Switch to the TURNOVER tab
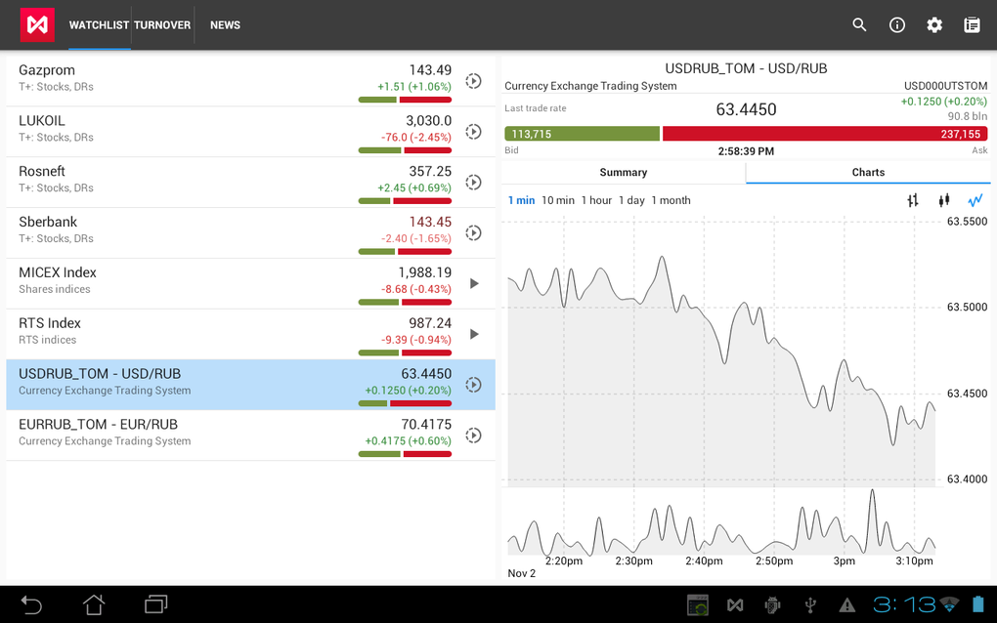This screenshot has height=623, width=997. coord(162,25)
